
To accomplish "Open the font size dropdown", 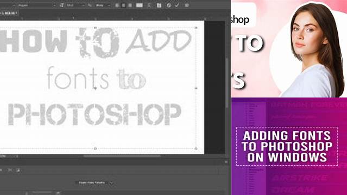I will click(x=75, y=5).
